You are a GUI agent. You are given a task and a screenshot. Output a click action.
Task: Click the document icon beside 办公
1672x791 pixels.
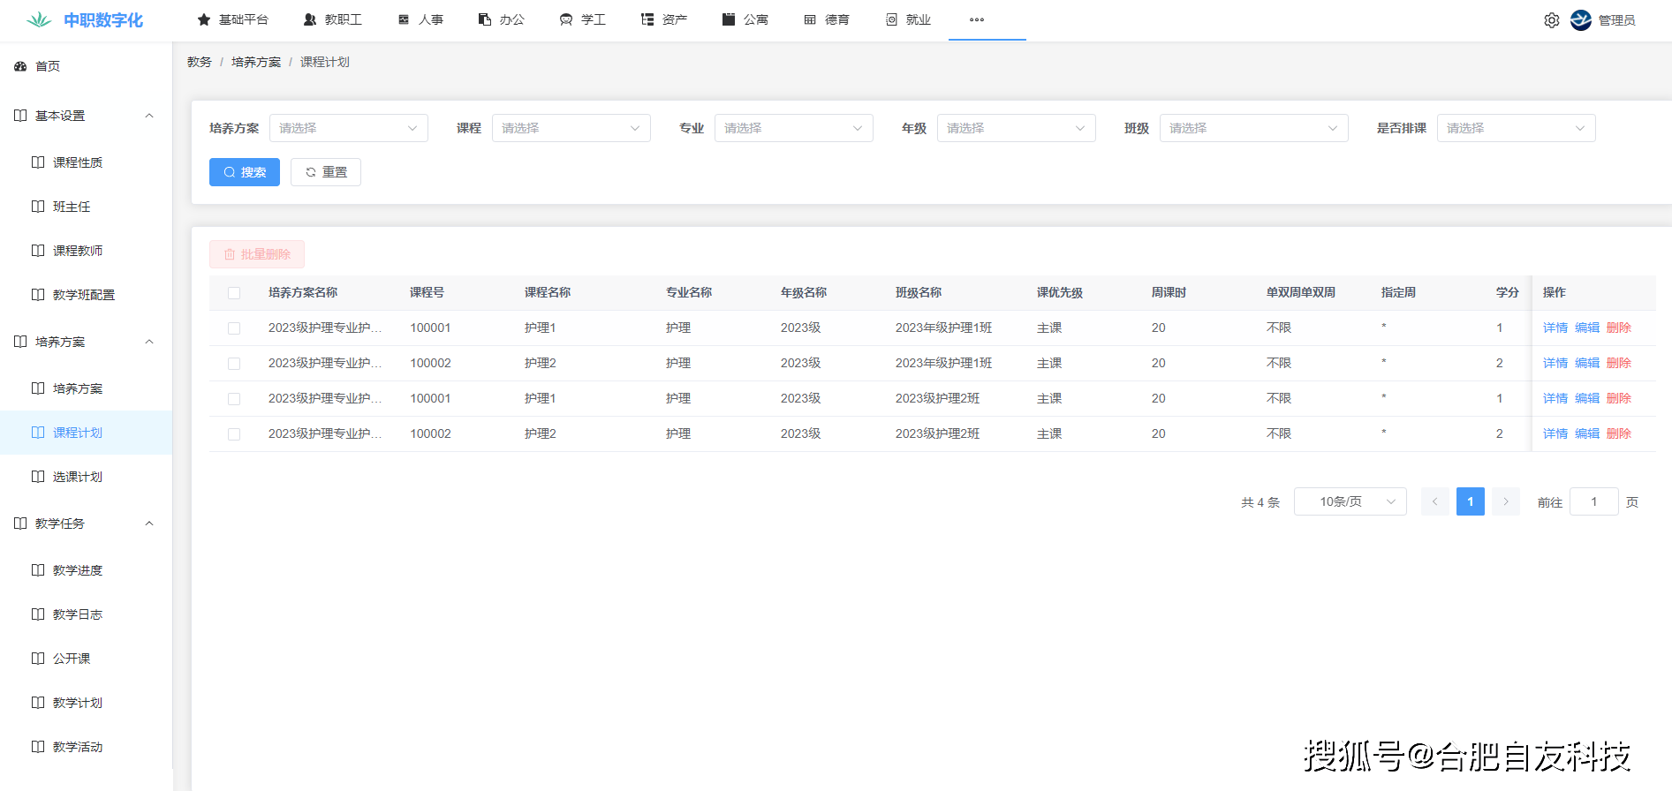485,19
